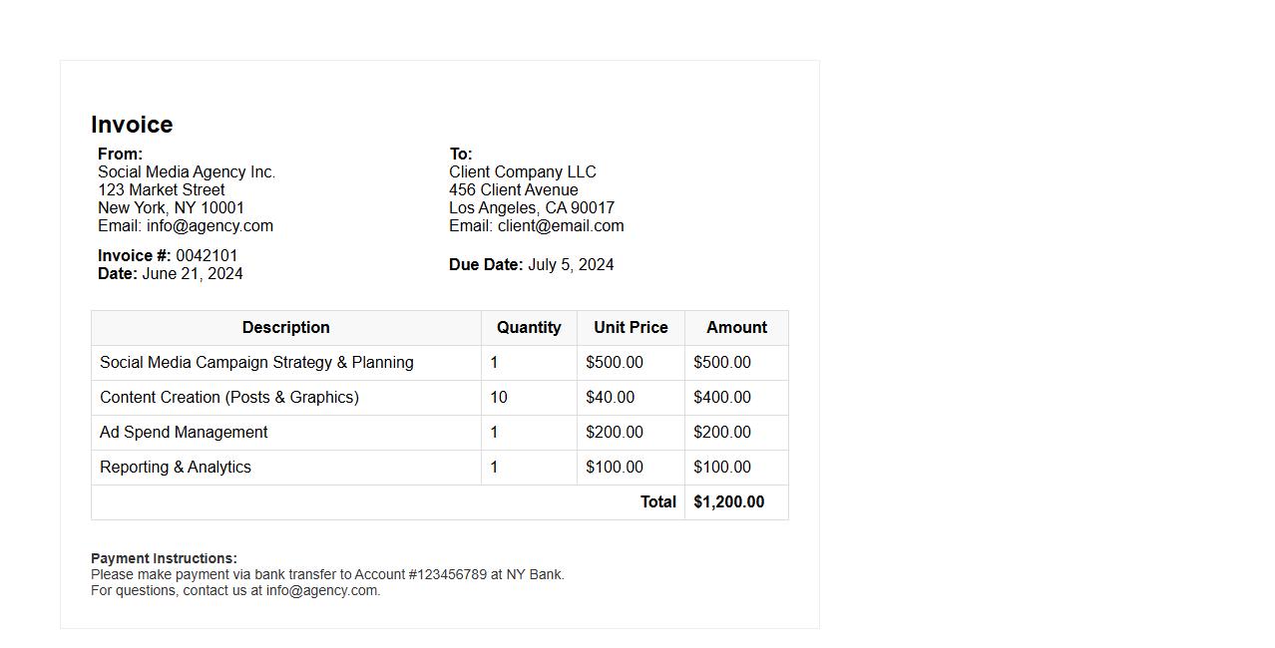
Task: Click the invoice number 0042101
Action: point(207,256)
